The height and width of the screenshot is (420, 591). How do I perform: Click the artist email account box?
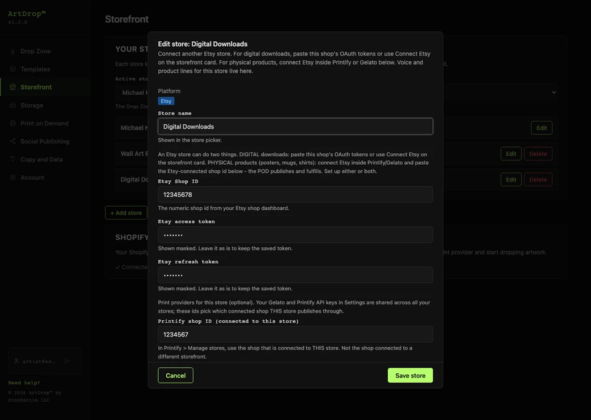click(45, 362)
